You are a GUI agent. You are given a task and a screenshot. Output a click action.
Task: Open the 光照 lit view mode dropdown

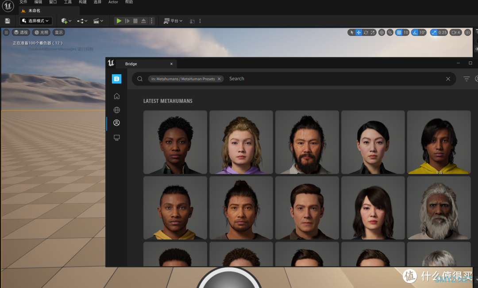[41, 32]
